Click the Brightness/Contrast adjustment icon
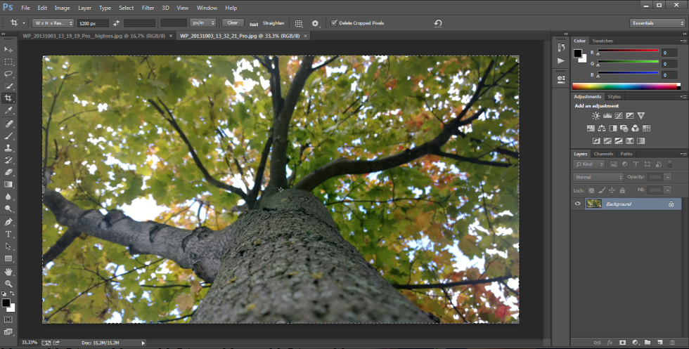The width and height of the screenshot is (689, 349). (595, 115)
